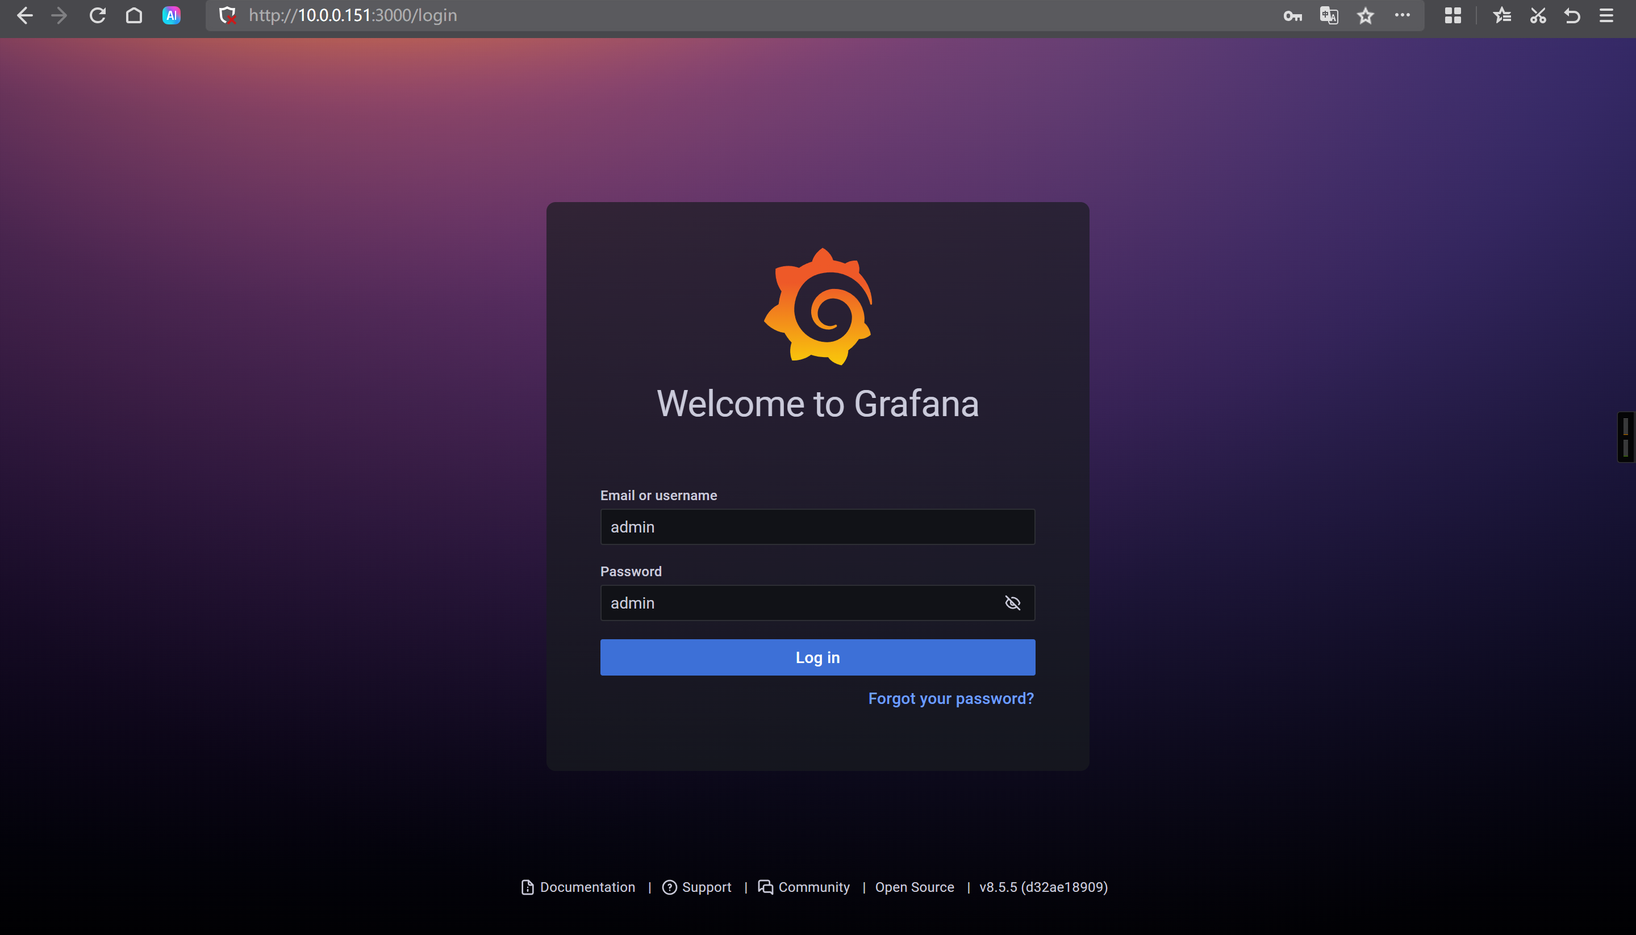Click the undo closed tab icon
The height and width of the screenshot is (935, 1636).
pyautogui.click(x=1572, y=15)
